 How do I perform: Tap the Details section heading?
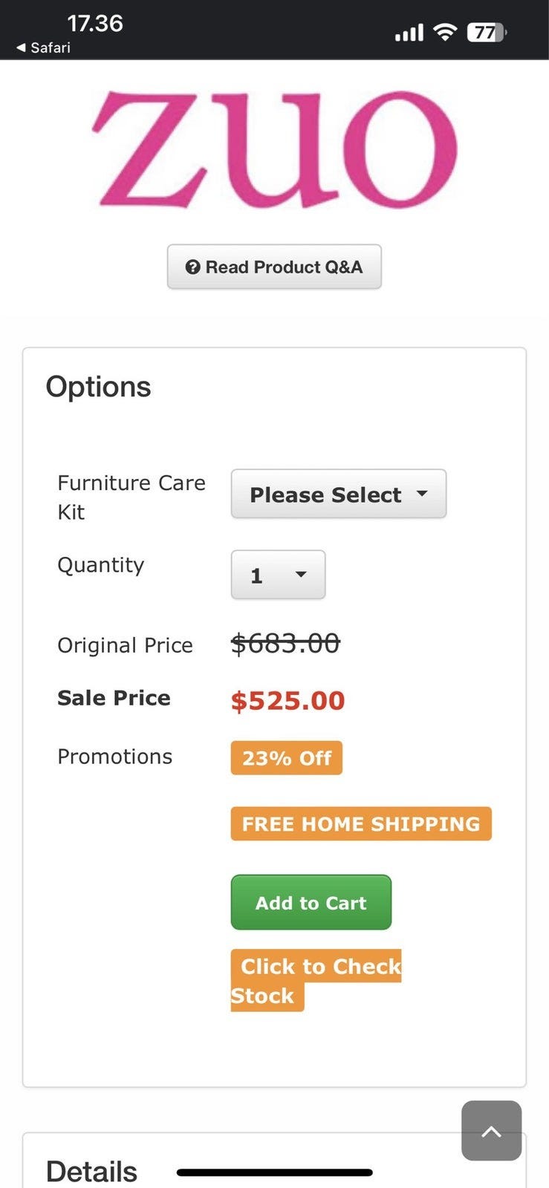pyautogui.click(x=91, y=1172)
